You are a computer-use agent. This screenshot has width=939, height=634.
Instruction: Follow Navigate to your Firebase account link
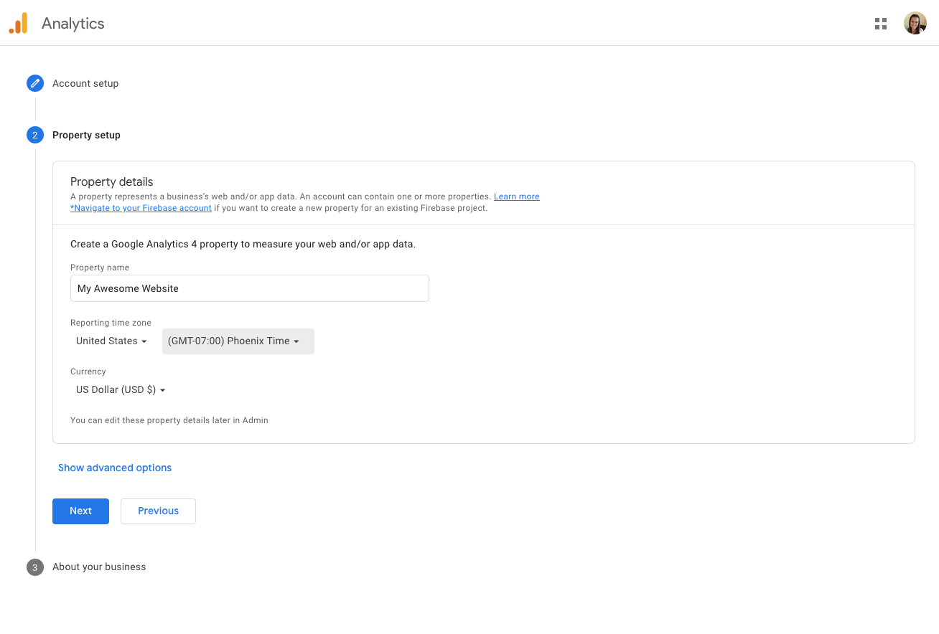141,208
